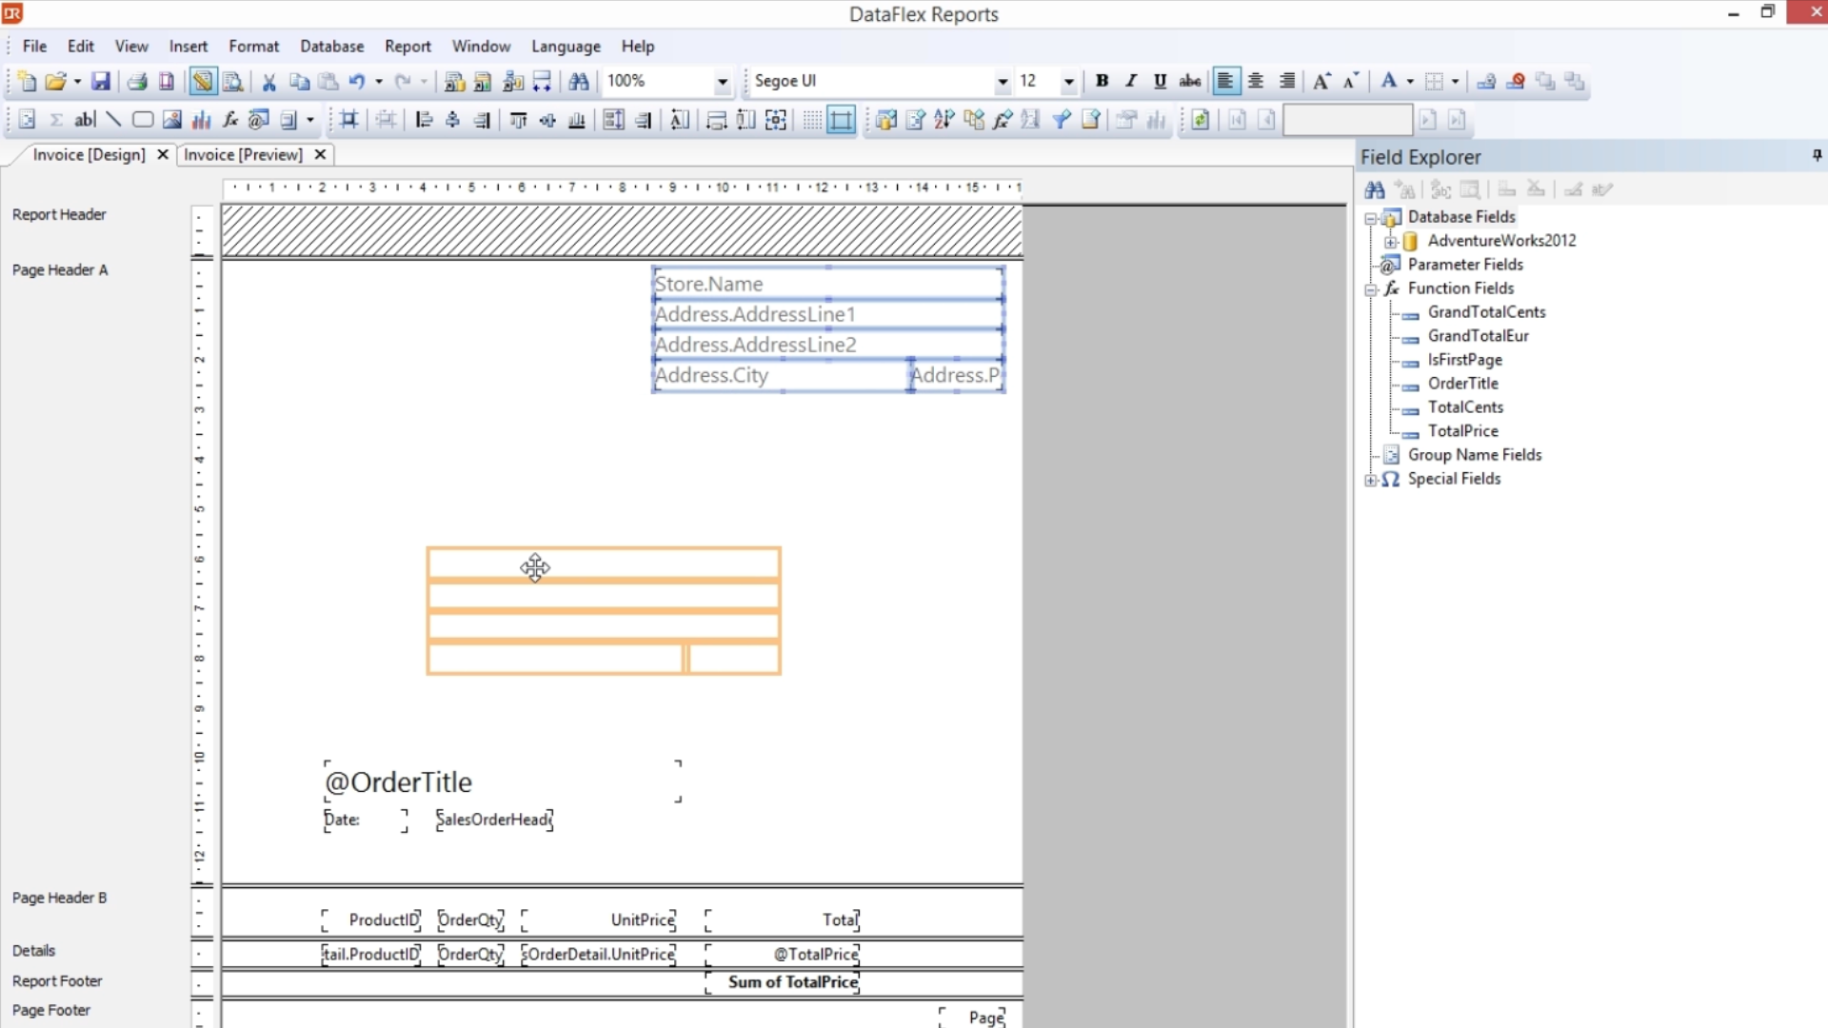Open the font size dropdown

pyautogui.click(x=1068, y=82)
